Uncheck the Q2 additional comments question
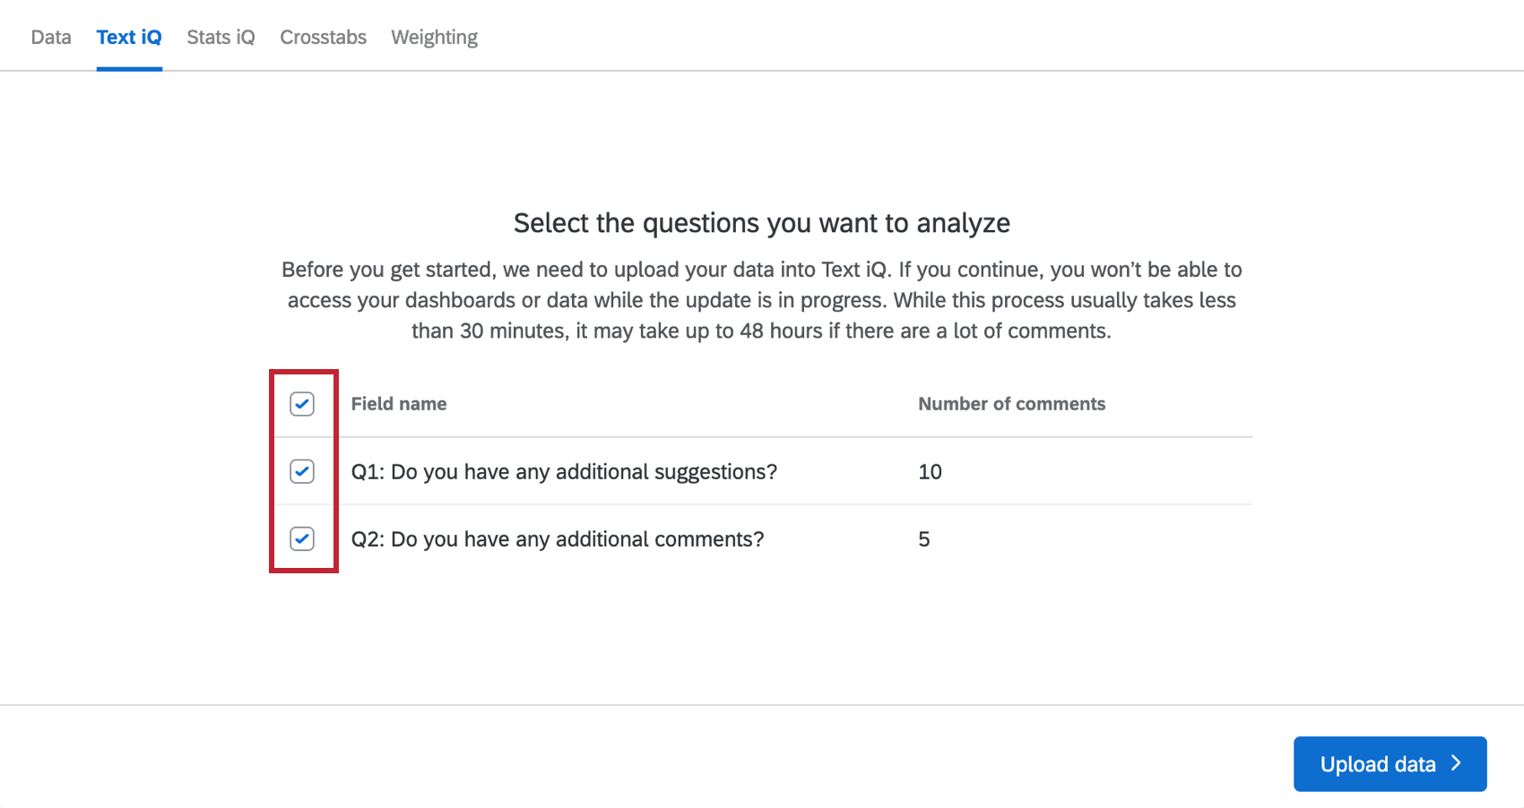Image resolution: width=1524 pixels, height=808 pixels. point(302,539)
